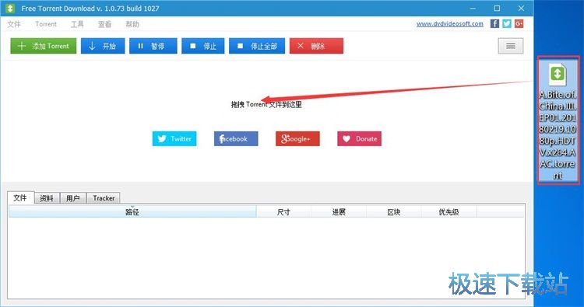
Task: Visit the www.dvdvideosoft.com link
Action: (450, 24)
